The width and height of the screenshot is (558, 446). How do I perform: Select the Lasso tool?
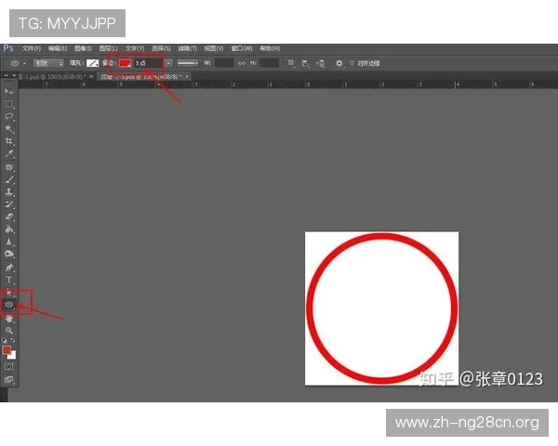[x=9, y=116]
